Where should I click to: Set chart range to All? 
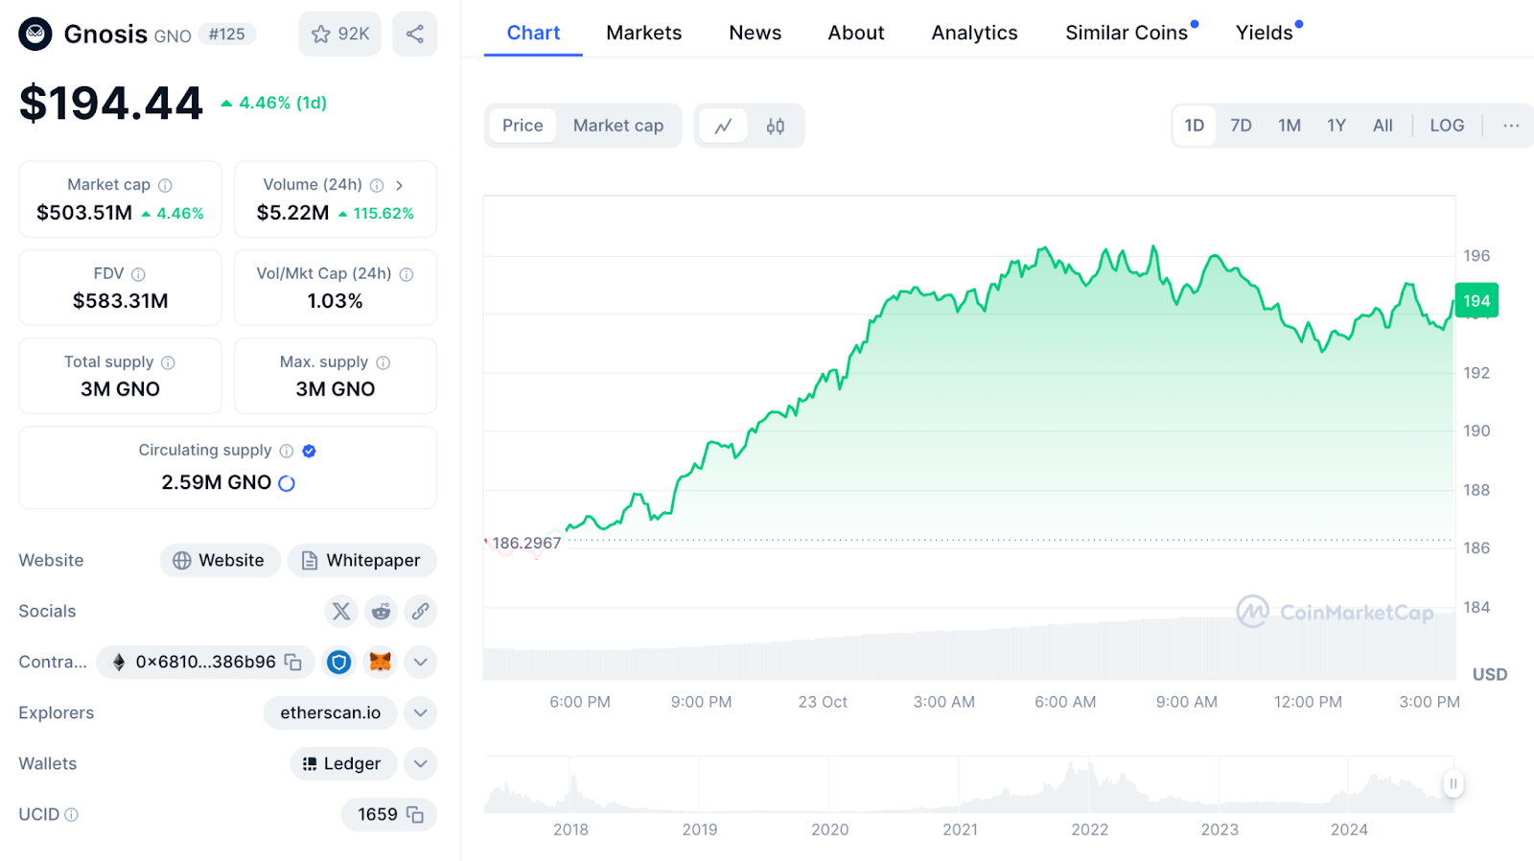tap(1383, 126)
